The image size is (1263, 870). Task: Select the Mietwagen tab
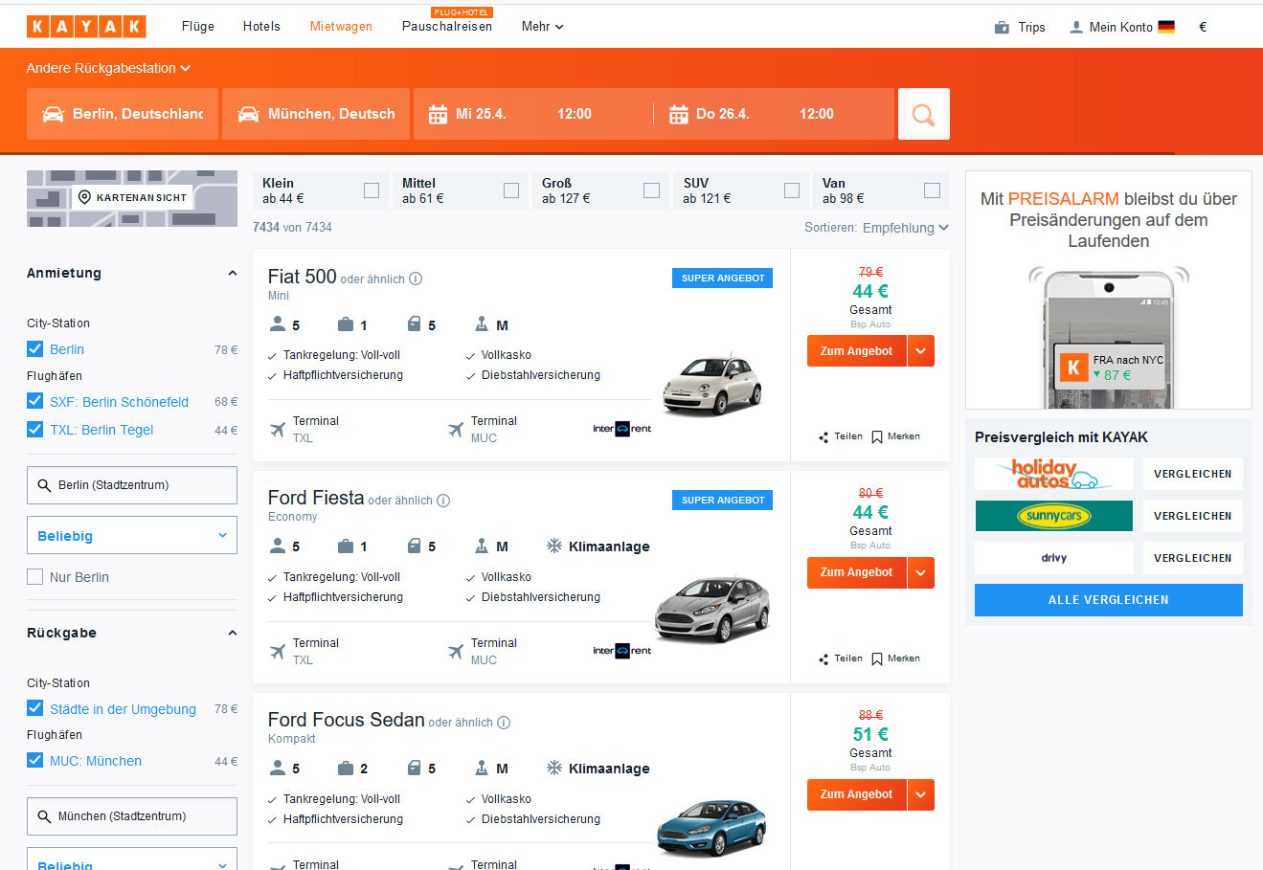341,27
